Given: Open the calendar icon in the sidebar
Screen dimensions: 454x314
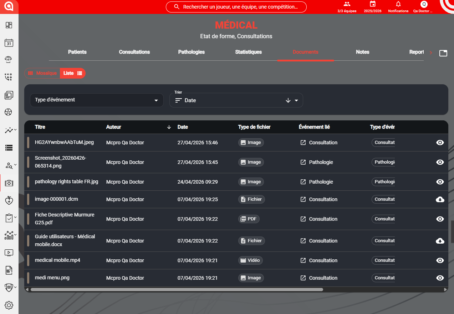Looking at the screenshot, I should pyautogui.click(x=9, y=43).
